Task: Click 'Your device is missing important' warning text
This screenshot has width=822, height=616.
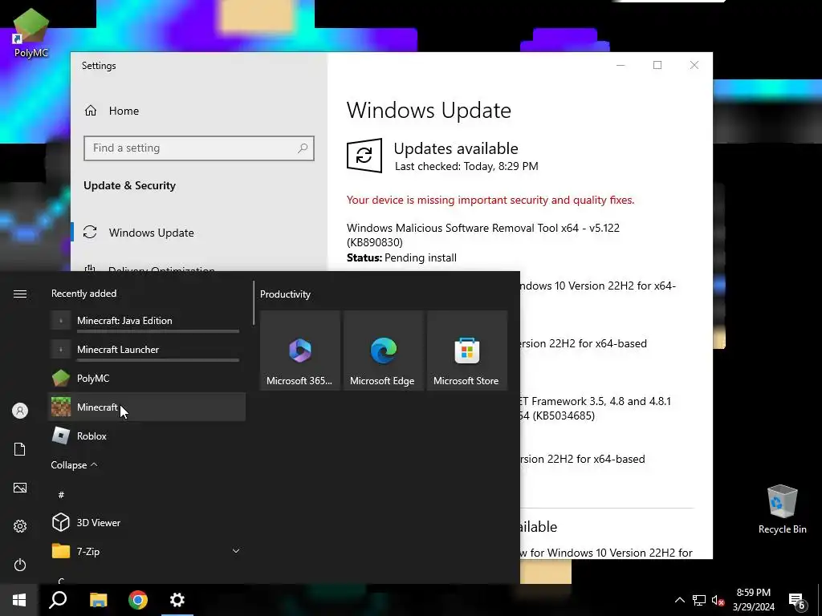Action: coord(490,200)
